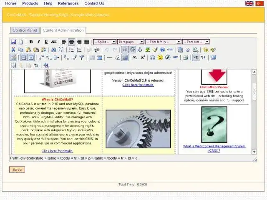Open the Contact Us menu item
267x200 pixels.
[x=94, y=3]
